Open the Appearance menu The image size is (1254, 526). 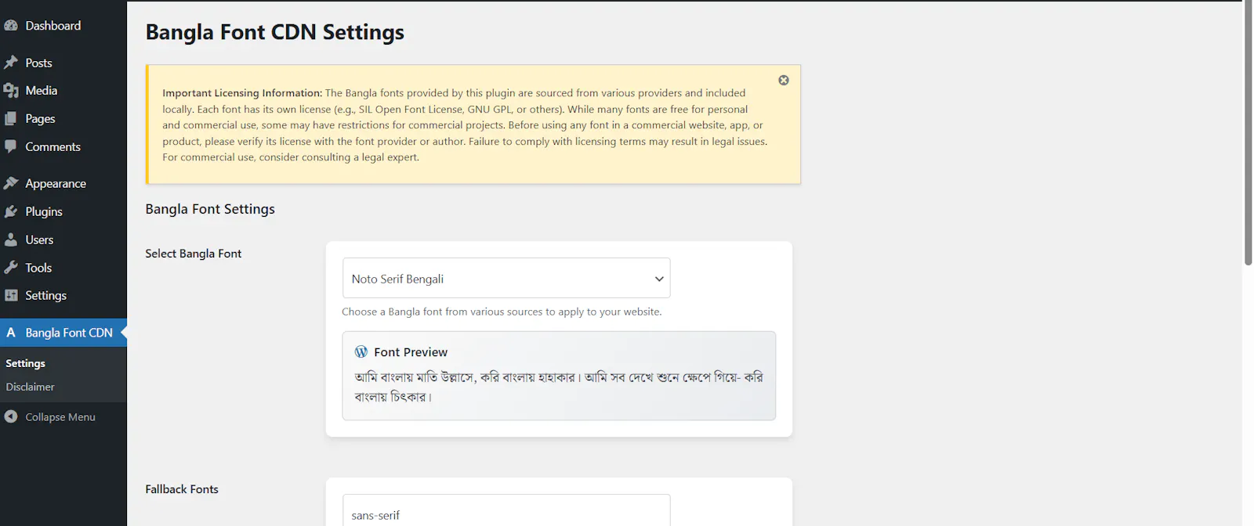[x=63, y=183]
